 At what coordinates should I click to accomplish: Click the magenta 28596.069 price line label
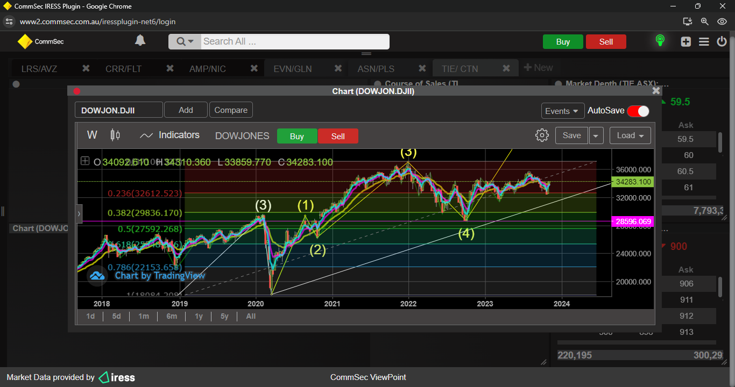(632, 221)
